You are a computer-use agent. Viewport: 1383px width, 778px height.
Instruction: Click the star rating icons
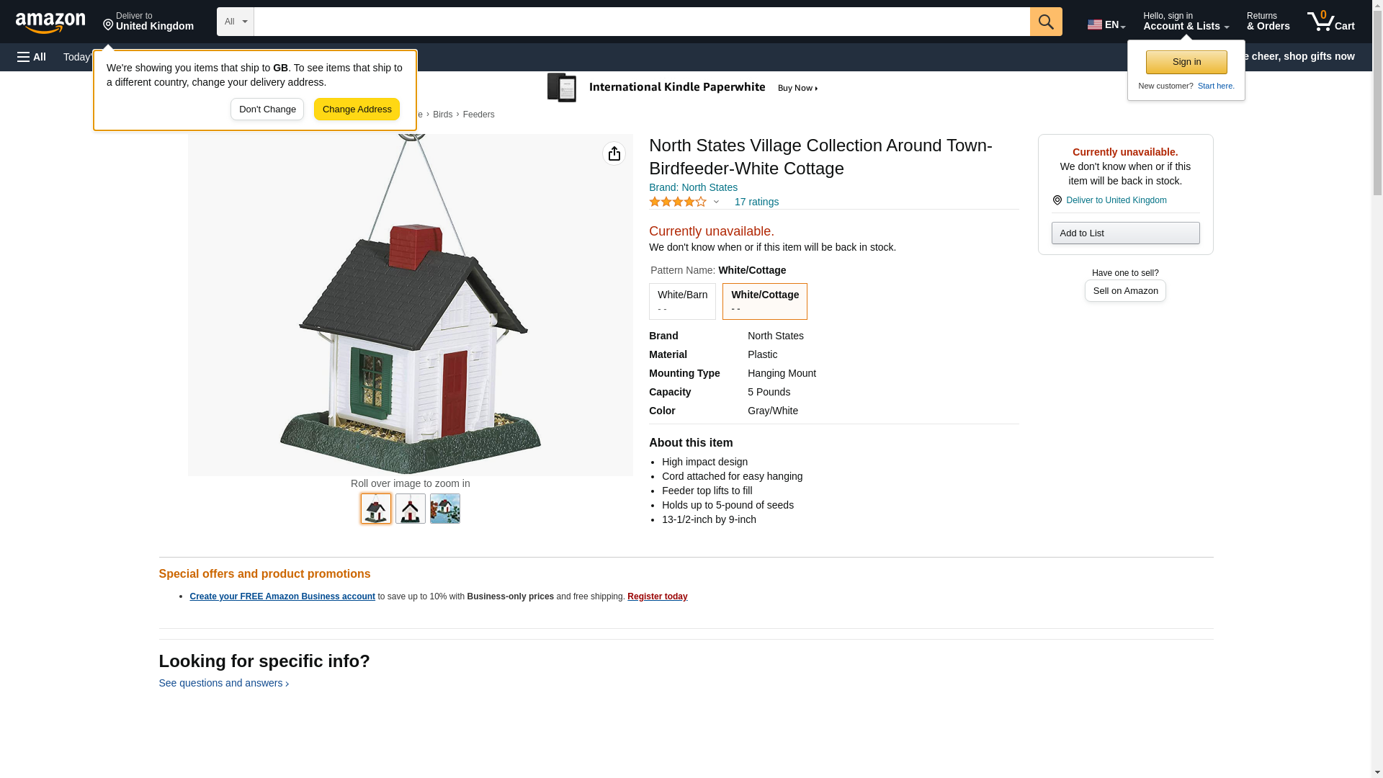tap(678, 202)
